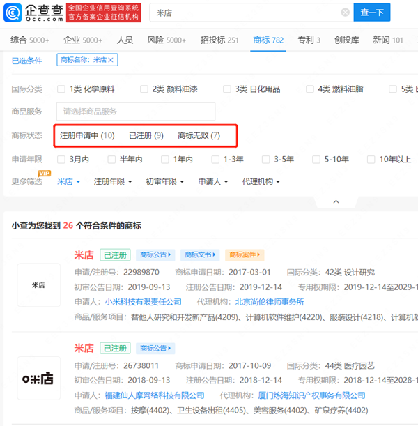Click the 商标文书 tag on first result
The height and width of the screenshot is (426, 418).
click(x=200, y=255)
